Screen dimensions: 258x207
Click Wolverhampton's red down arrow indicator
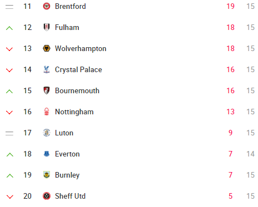pos(9,49)
